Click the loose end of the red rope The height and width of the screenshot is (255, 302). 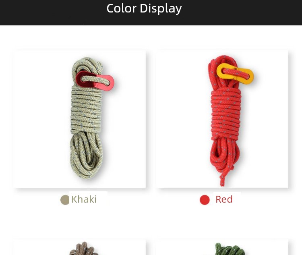click(x=222, y=179)
